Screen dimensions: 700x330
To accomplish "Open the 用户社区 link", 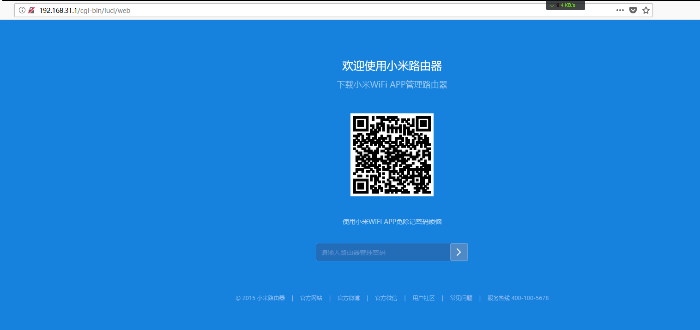I will pyautogui.click(x=423, y=298).
